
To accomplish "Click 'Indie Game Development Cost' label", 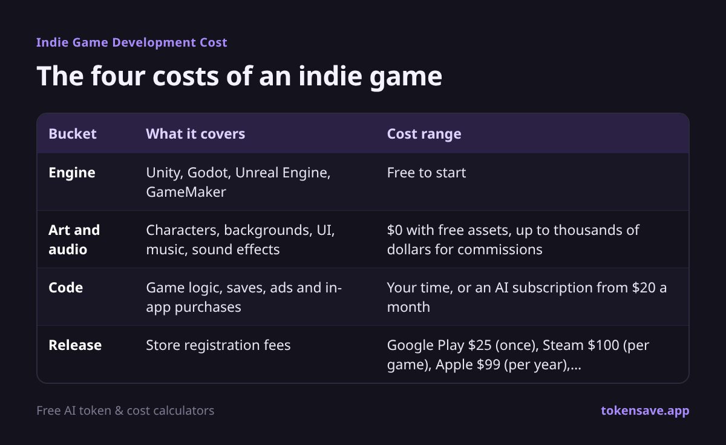I will pyautogui.click(x=132, y=42).
